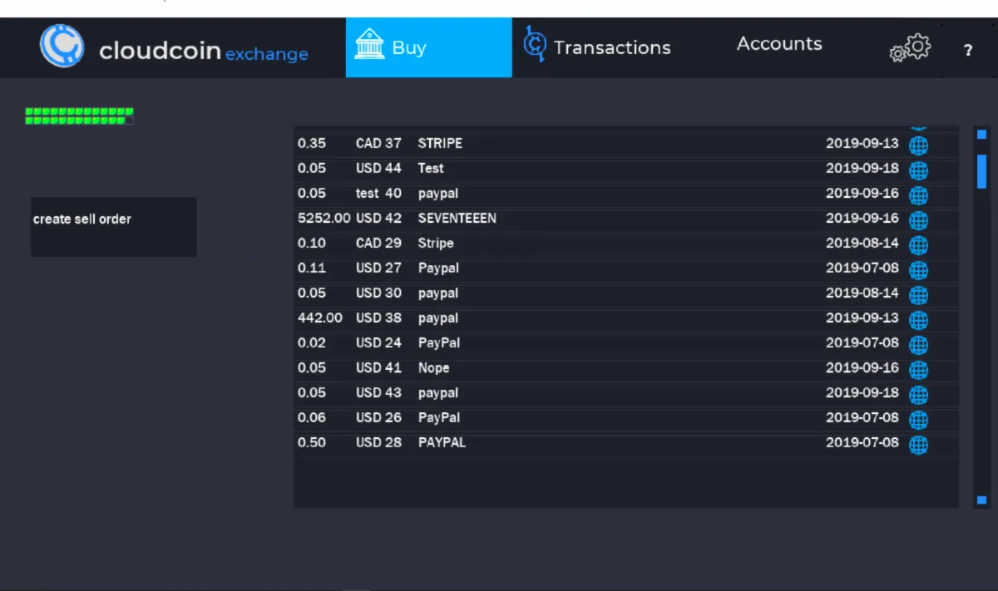Go to the Accounts tab
Viewport: 998px width, 591px height.
click(x=779, y=44)
